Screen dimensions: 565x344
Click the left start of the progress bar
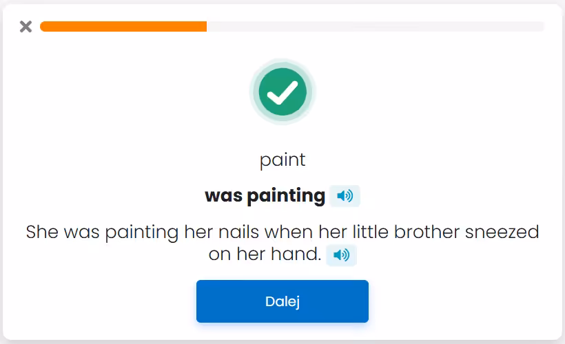tap(43, 27)
